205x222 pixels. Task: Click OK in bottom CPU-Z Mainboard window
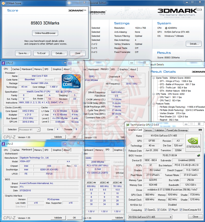click(74, 218)
